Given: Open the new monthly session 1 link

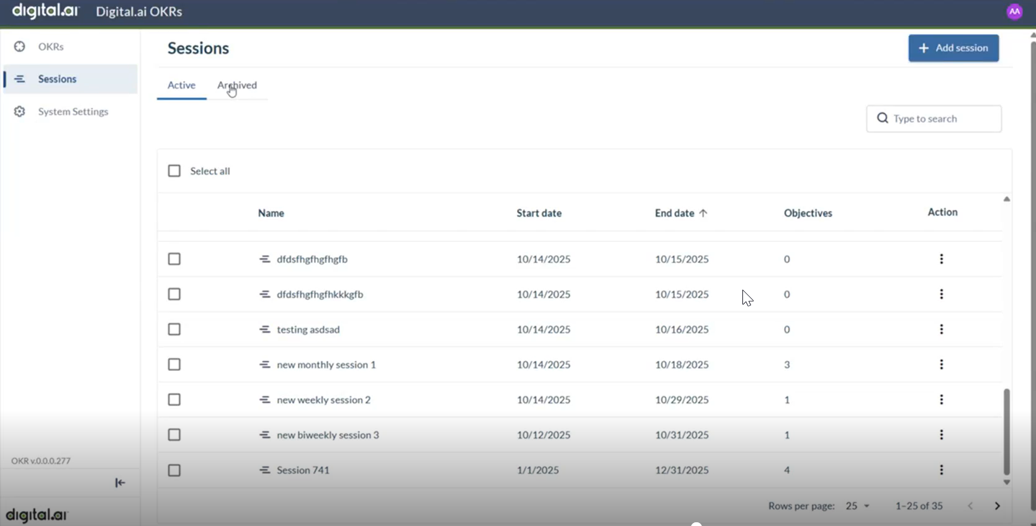Looking at the screenshot, I should (x=326, y=365).
